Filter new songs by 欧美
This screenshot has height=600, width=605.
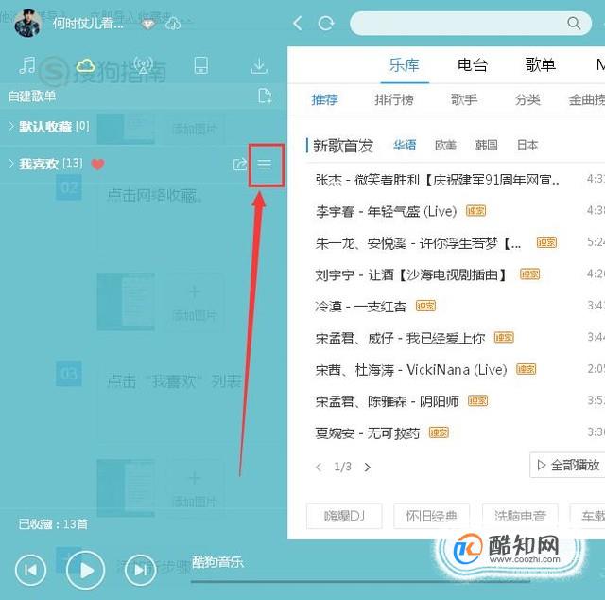tap(445, 145)
